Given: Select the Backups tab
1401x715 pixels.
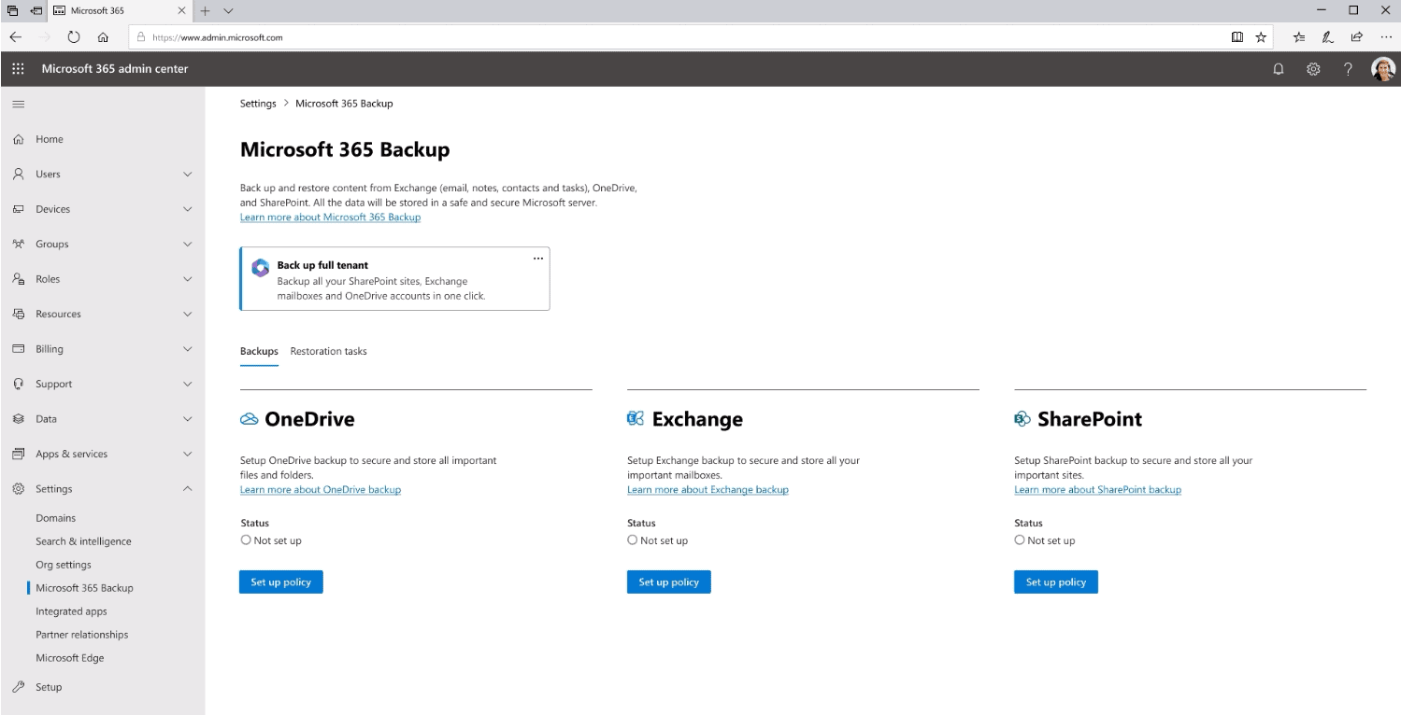Looking at the screenshot, I should click(259, 352).
